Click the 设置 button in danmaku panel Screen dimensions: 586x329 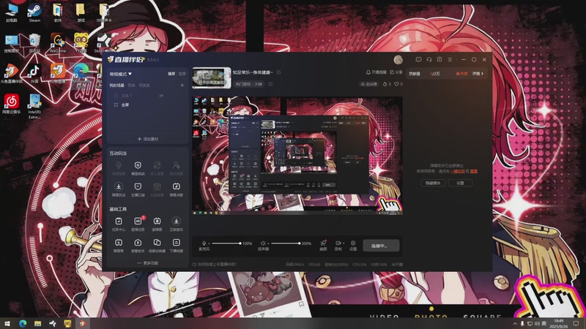[x=460, y=183]
